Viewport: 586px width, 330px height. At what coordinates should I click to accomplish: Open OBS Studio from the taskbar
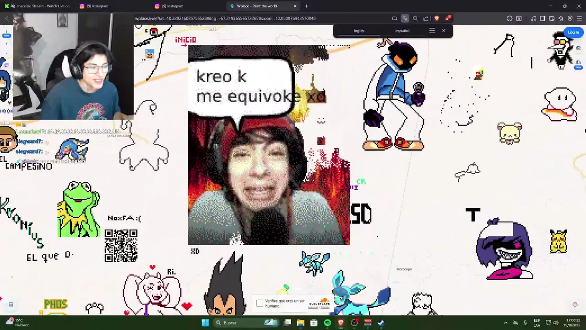point(354,323)
